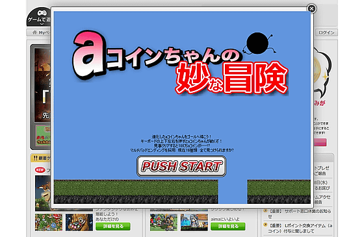The image size is (364, 237).
Task: Click the yellow exclamation 新着 header icon
Action: 35,158
